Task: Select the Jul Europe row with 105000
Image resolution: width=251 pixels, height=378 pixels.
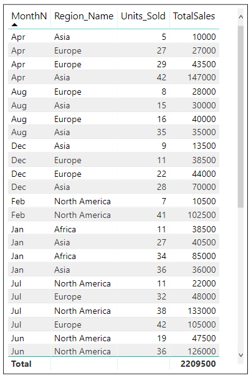Action: [x=113, y=324]
